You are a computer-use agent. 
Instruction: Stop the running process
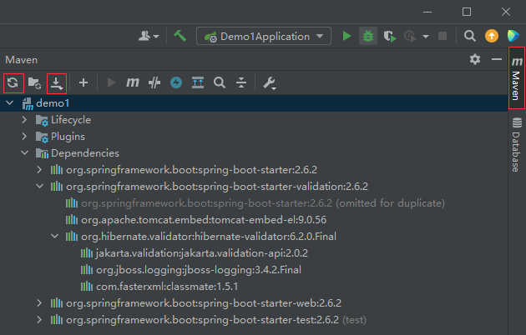443,36
